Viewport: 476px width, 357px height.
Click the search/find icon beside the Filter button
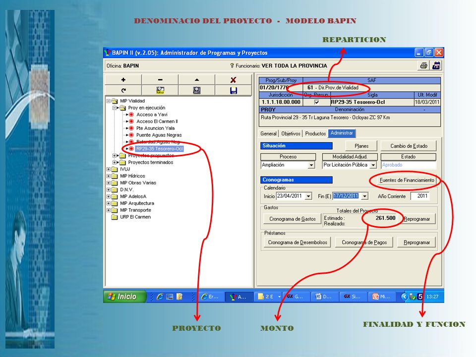(197, 90)
